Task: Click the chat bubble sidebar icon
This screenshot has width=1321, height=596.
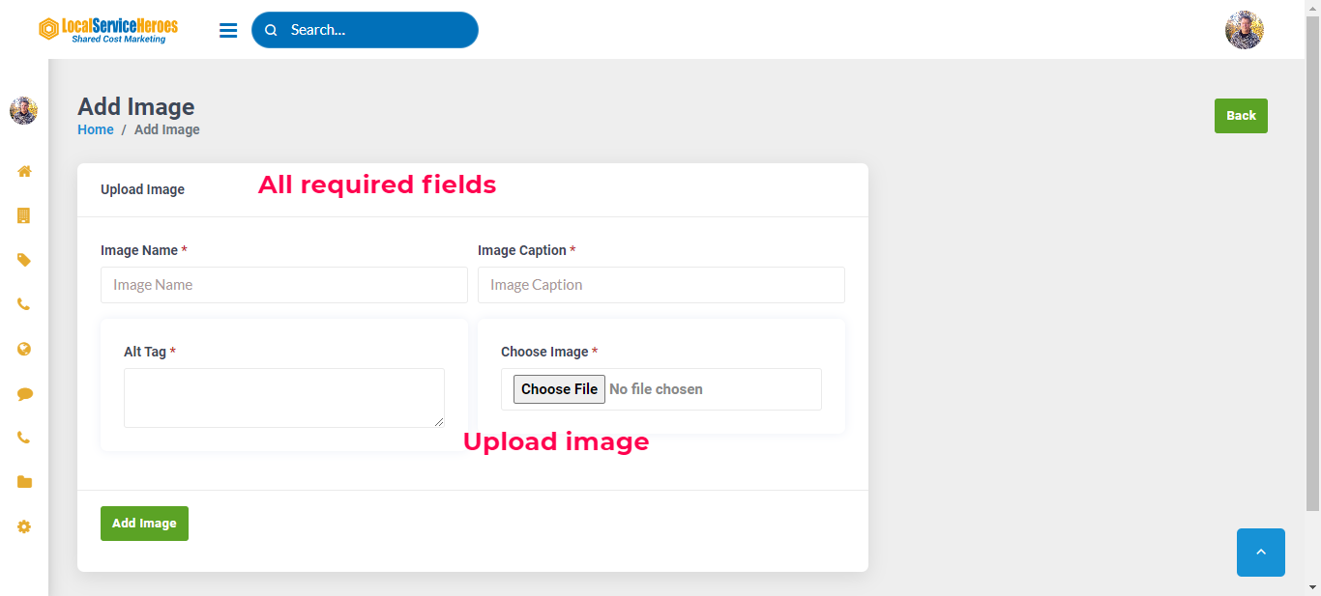Action: pos(24,394)
